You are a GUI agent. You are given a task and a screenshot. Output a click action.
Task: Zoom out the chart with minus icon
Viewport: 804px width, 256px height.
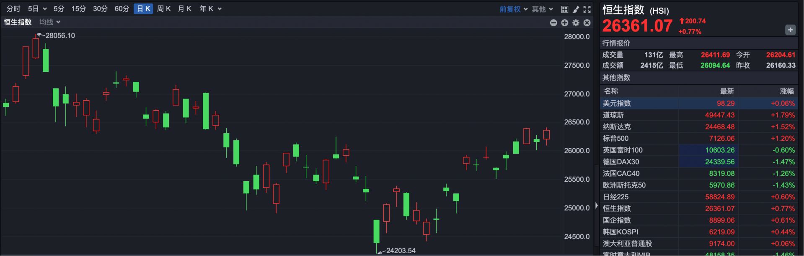pyautogui.click(x=553, y=23)
